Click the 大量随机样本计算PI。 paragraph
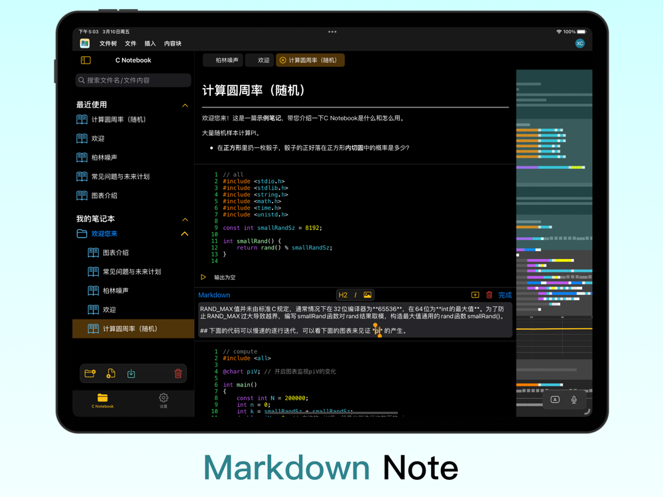This screenshot has height=497, width=663. tap(231, 133)
